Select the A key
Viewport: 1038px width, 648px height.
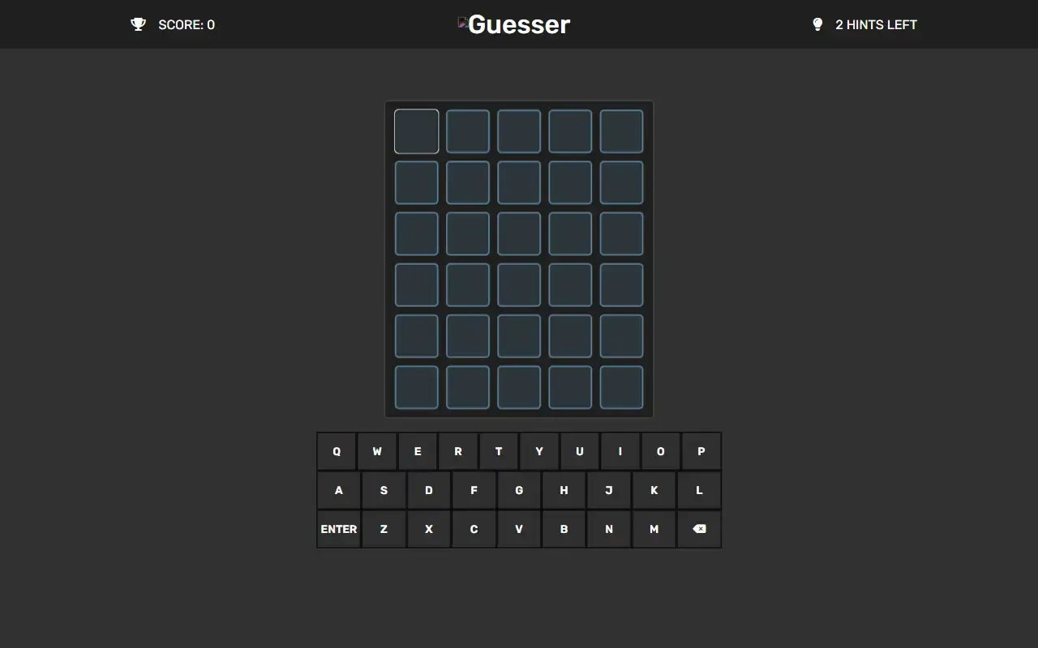[x=338, y=490]
